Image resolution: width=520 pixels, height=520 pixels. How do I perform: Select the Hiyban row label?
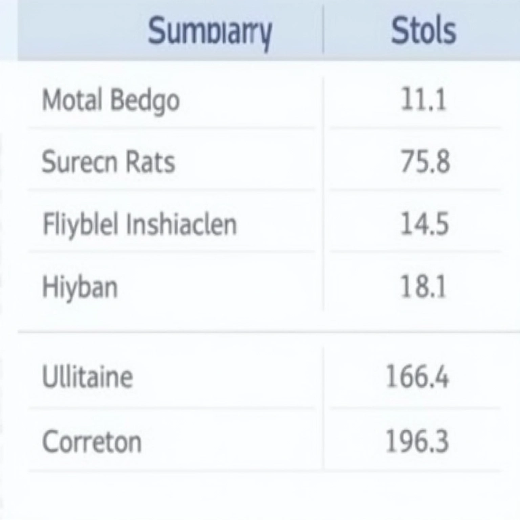click(x=80, y=286)
